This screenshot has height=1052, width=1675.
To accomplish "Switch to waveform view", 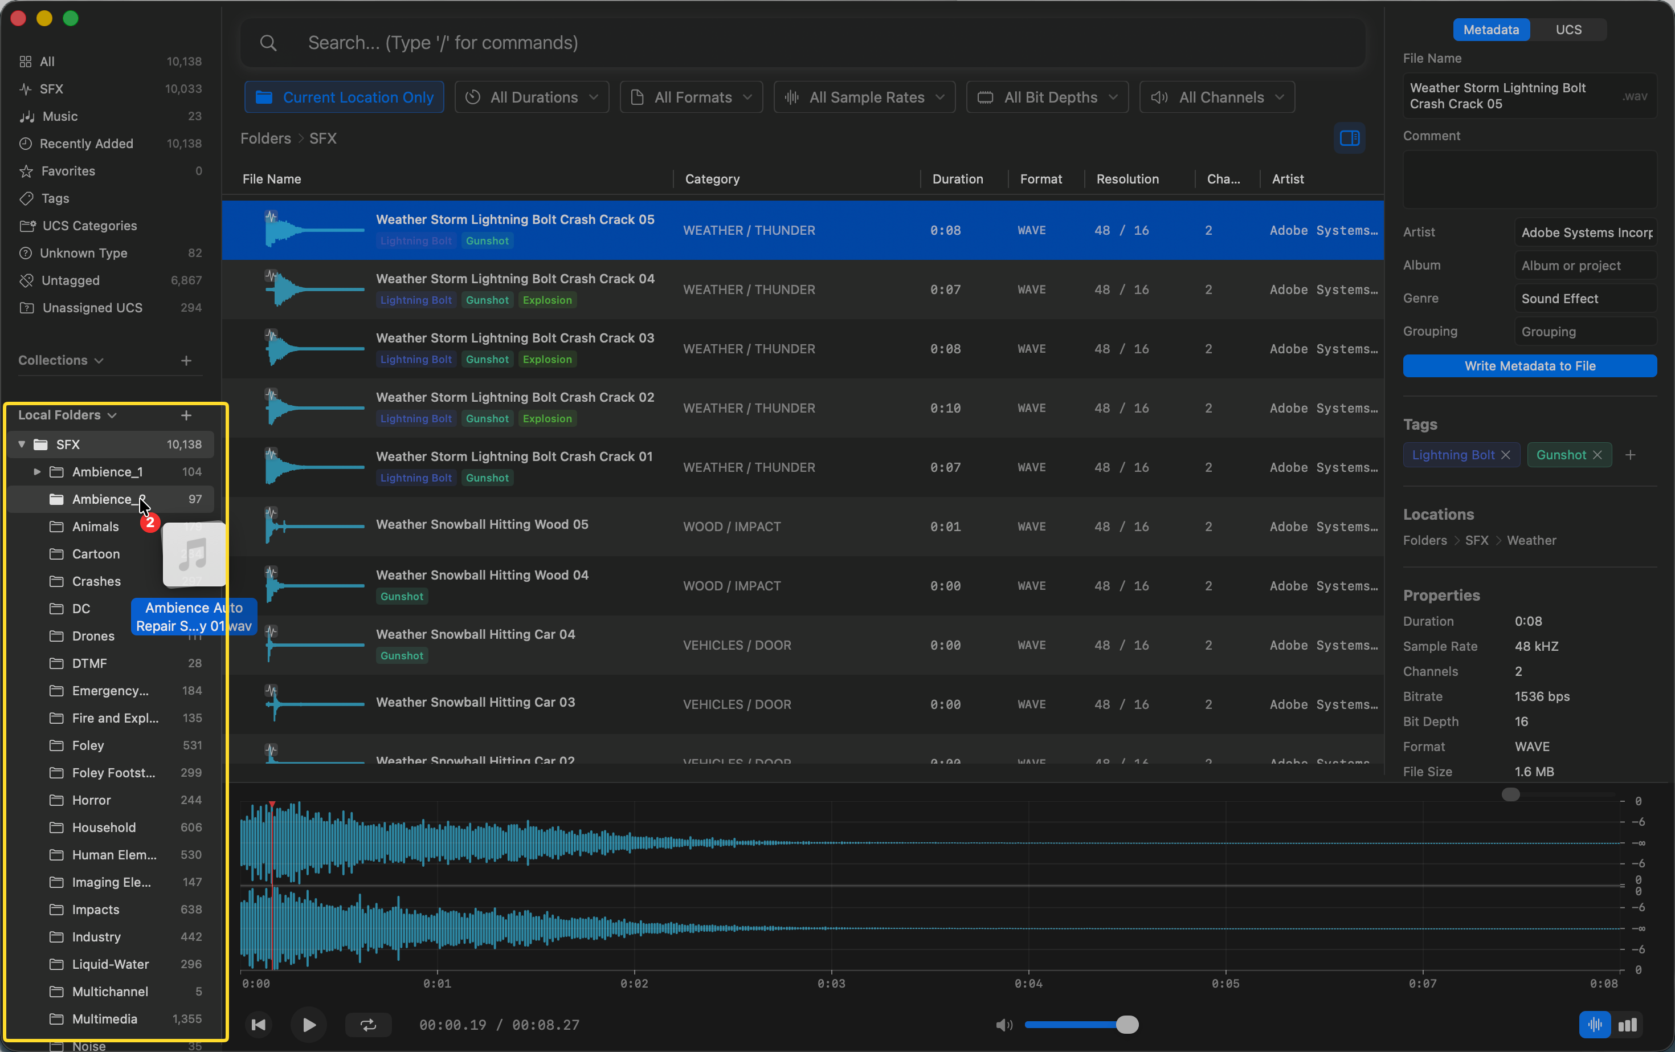I will click(1595, 1024).
